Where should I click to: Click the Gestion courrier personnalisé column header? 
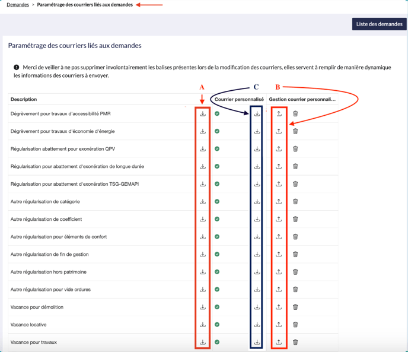pyautogui.click(x=302, y=99)
